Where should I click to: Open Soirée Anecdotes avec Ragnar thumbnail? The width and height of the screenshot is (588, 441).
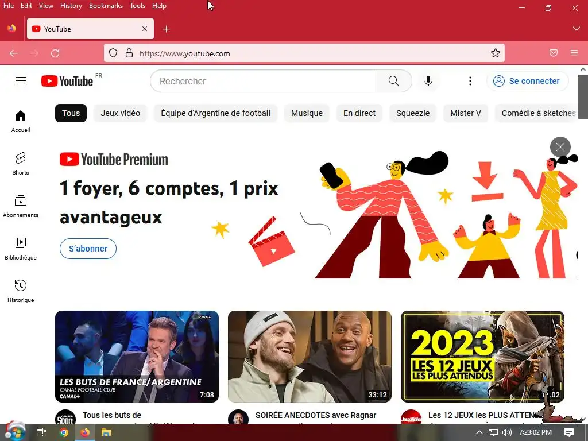(x=310, y=357)
